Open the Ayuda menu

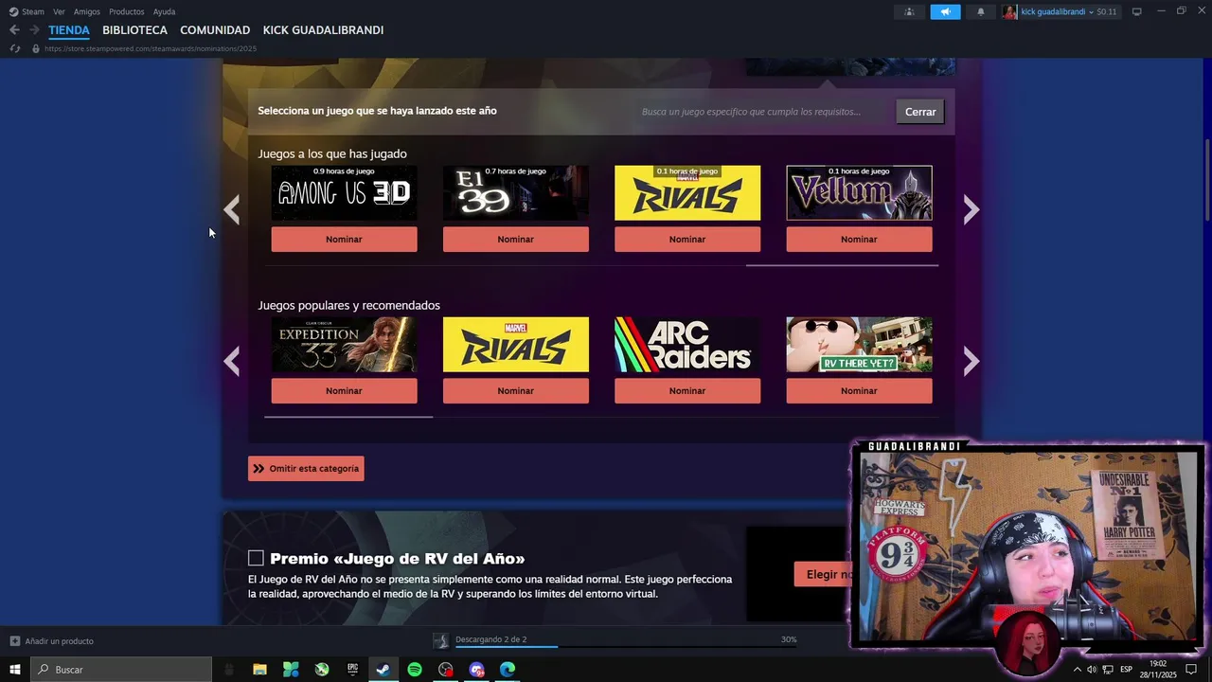click(164, 11)
